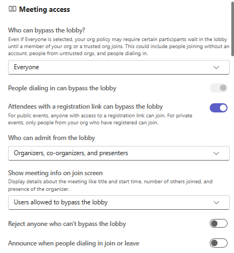Click the Meeting access icon
234x253 pixels.
(12, 9)
